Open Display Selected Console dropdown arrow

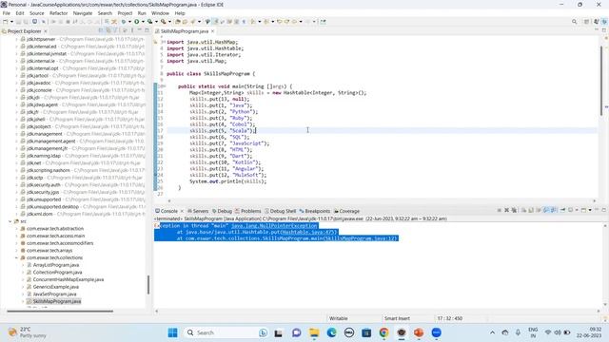click(x=577, y=210)
